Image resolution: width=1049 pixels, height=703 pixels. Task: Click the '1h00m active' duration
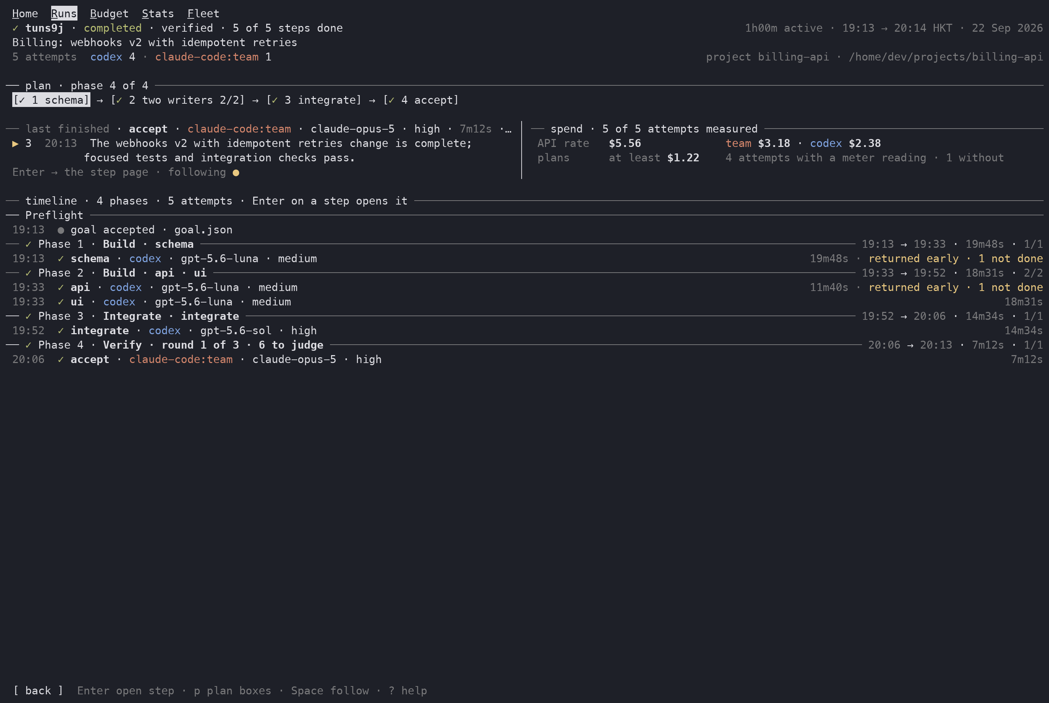point(784,28)
